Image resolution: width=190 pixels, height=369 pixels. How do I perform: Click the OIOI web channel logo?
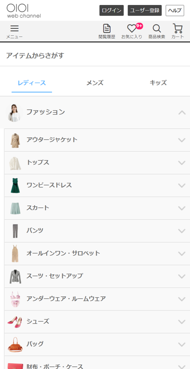(x=24, y=11)
